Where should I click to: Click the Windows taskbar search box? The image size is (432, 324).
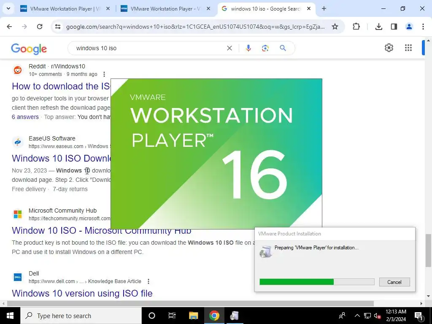pyautogui.click(x=81, y=316)
